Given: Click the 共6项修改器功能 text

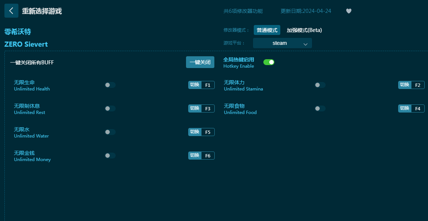Looking at the screenshot, I should pyautogui.click(x=243, y=11).
